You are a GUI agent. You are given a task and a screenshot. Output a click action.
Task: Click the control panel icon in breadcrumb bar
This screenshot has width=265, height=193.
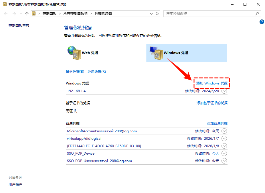[34, 13]
